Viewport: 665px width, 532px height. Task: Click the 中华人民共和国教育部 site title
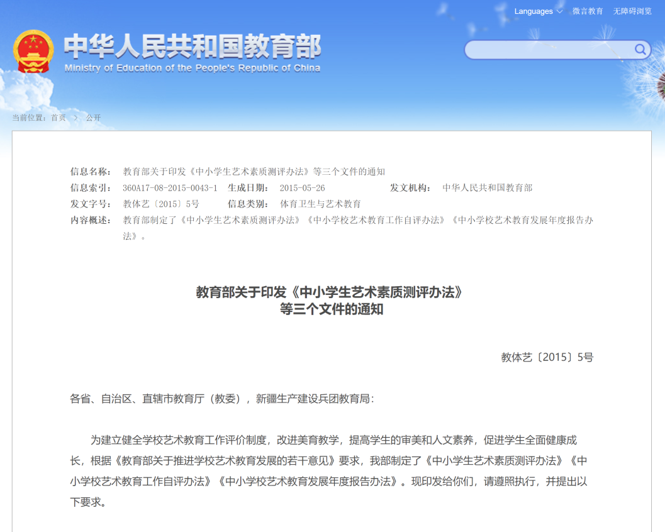[193, 46]
